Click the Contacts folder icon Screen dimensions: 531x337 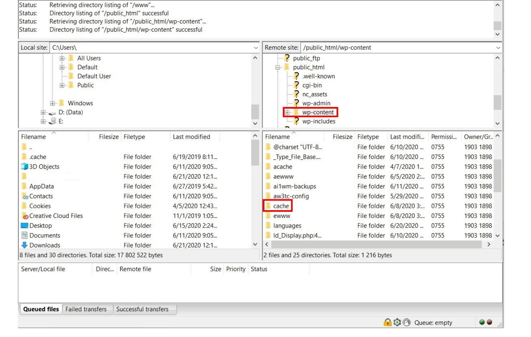(24, 196)
